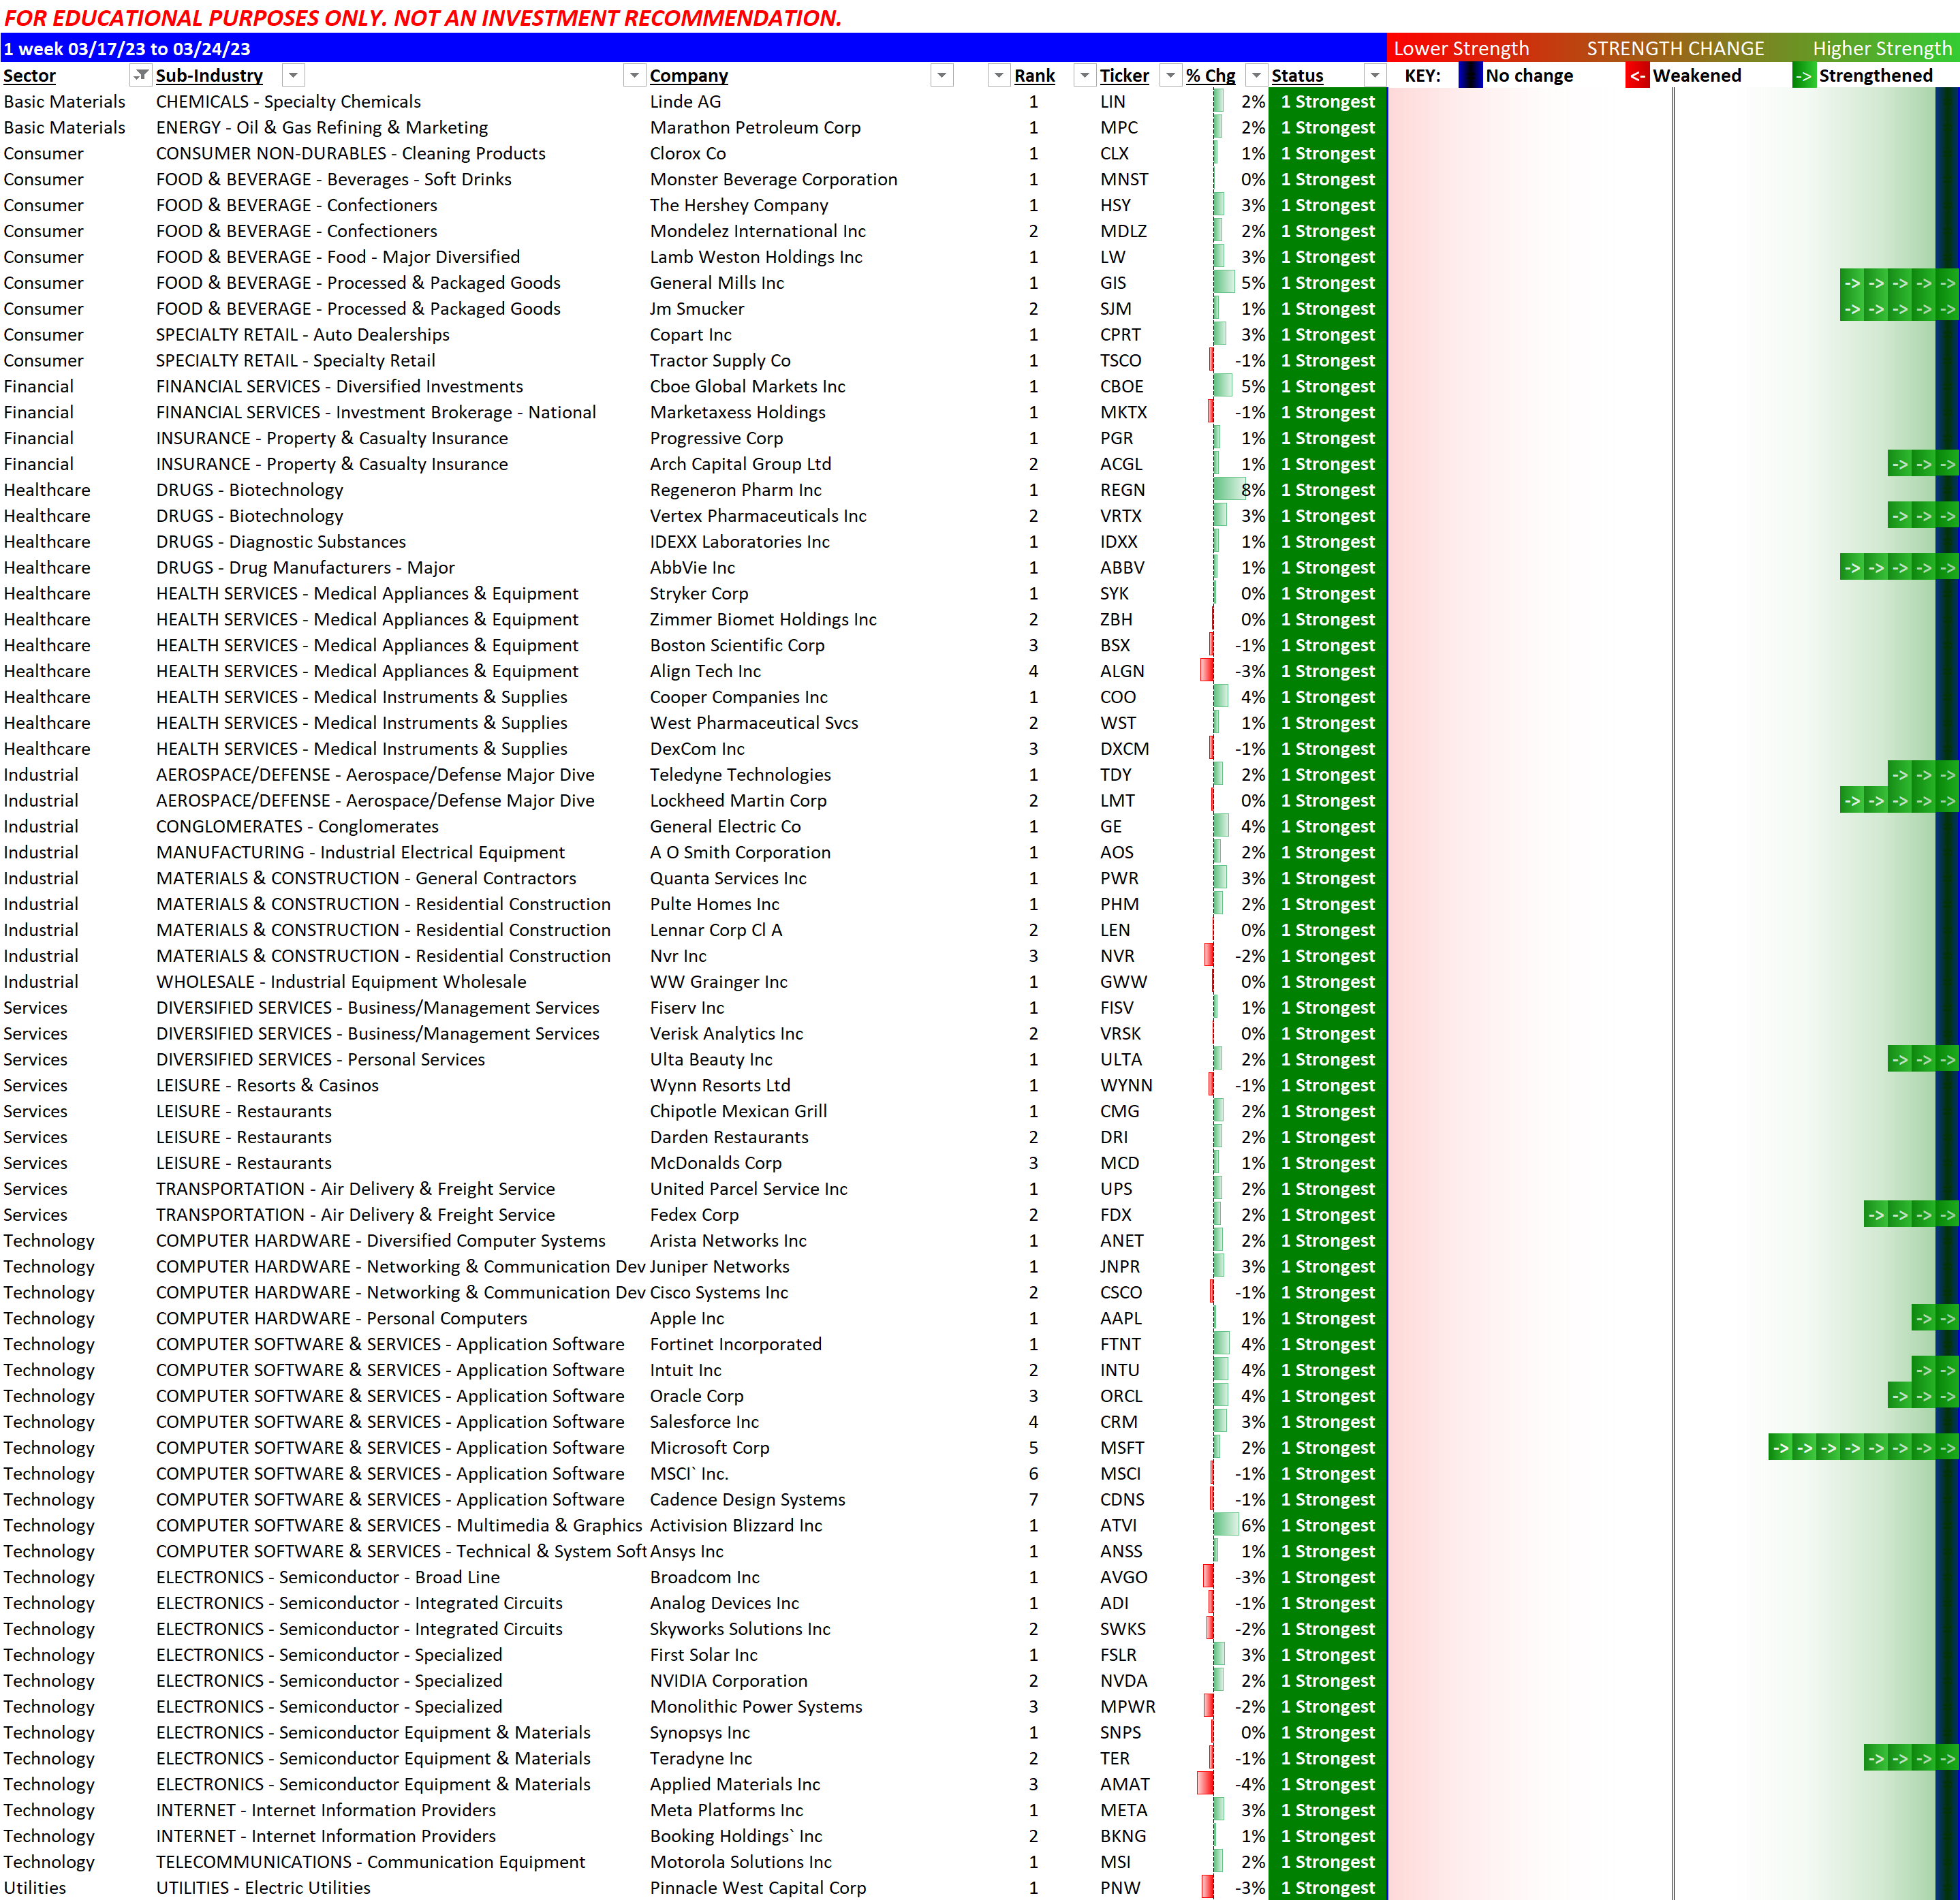Screen dimensions: 1960x1900
Task: Select the Regeneron Pharm Inc company cell
Action: 735,490
